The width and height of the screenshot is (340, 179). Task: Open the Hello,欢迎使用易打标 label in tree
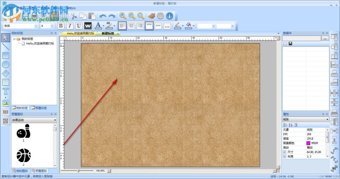pos(40,43)
